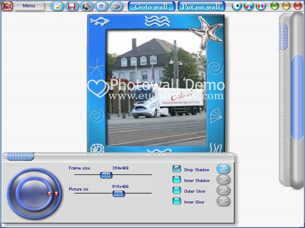This screenshot has height=228, width=305.
Task: Enable the Drop Shadow checkbox
Action: point(176,169)
